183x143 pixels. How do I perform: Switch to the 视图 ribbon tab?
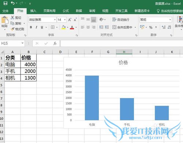[105, 11]
